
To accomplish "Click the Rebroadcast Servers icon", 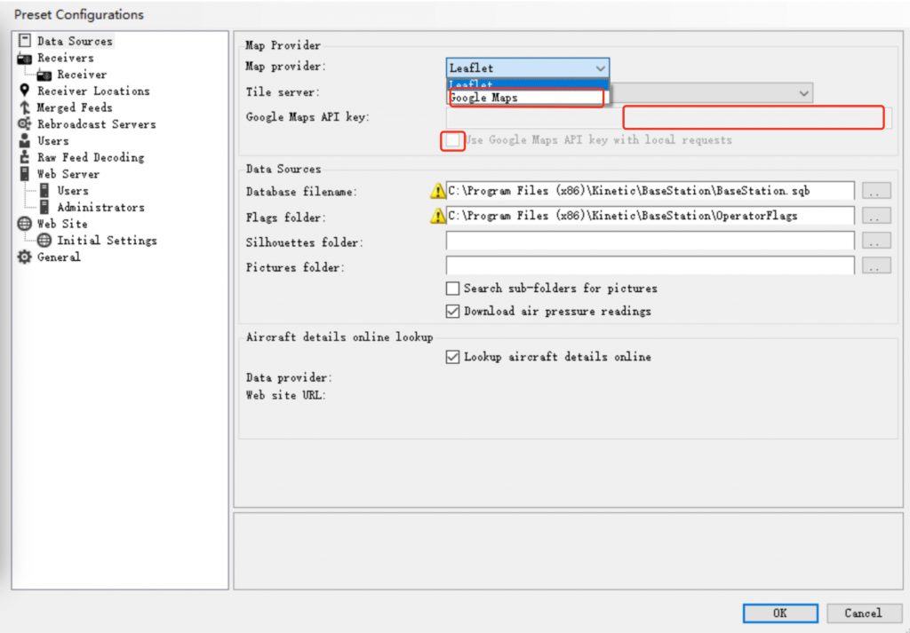I will [x=24, y=124].
